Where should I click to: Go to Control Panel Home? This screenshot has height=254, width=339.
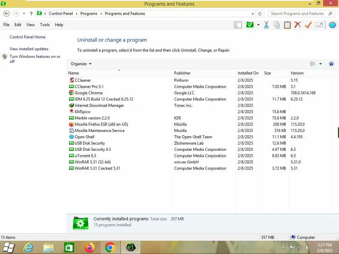(27, 37)
